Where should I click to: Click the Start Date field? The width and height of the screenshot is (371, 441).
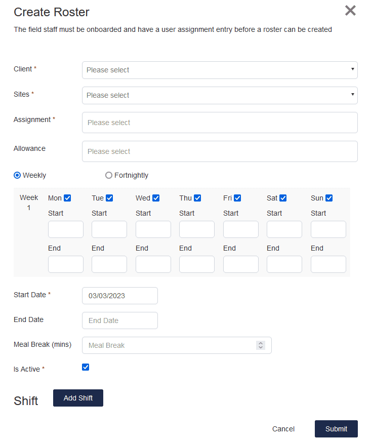[119, 296]
